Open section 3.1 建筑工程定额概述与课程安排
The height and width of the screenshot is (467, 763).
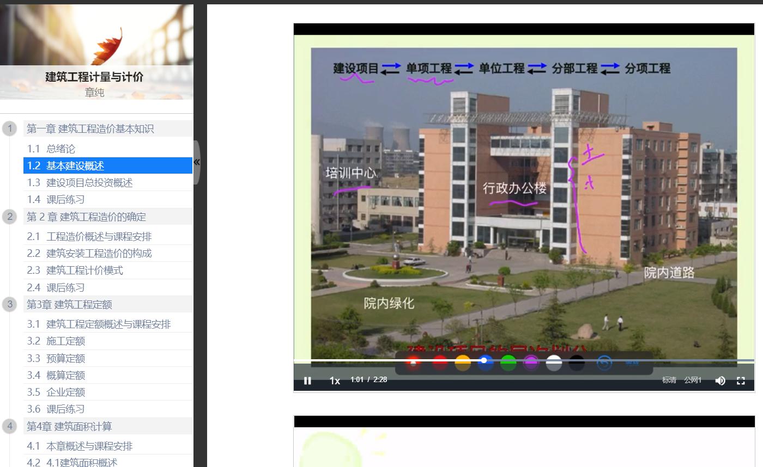tap(108, 324)
